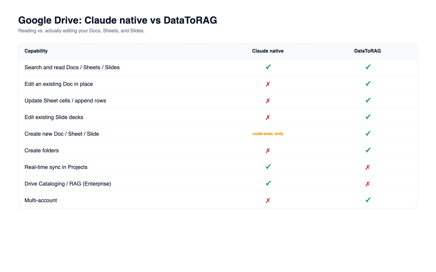Click 'Edit existing Slide decks' row label
The height and width of the screenshot is (272, 436).
(x=54, y=117)
